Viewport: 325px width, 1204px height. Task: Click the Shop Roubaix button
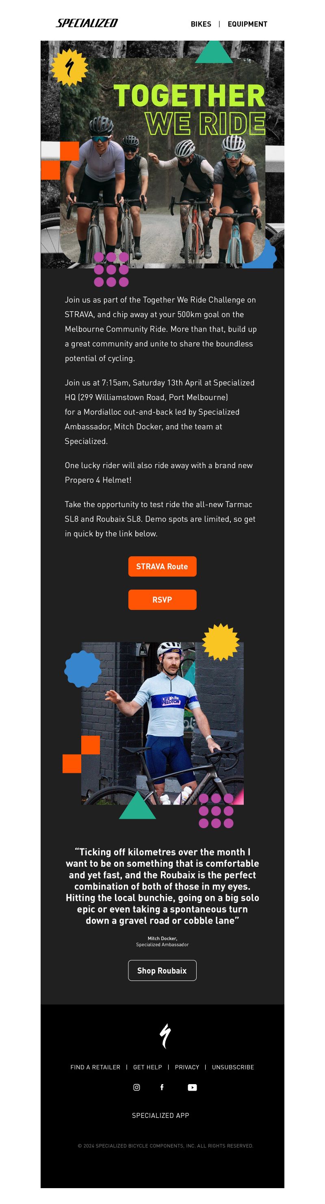coord(162,971)
